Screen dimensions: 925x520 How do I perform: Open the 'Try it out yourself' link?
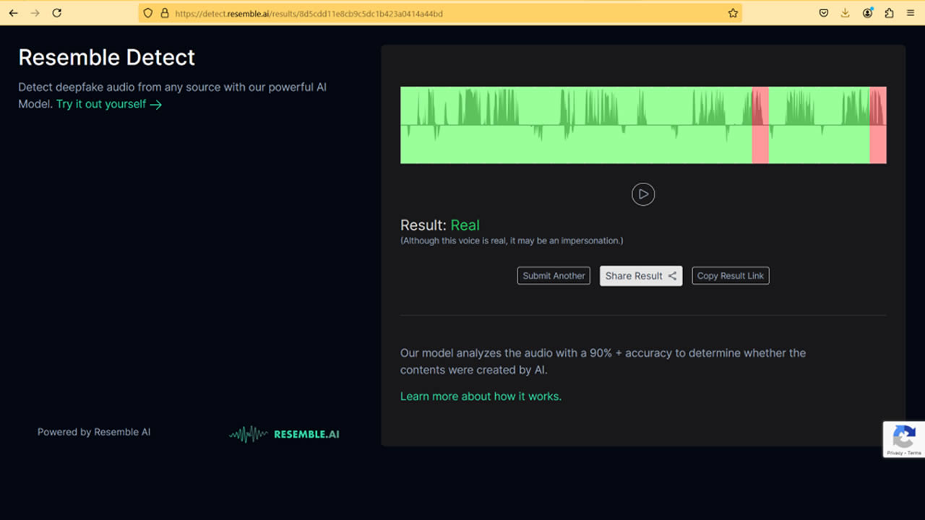click(108, 104)
